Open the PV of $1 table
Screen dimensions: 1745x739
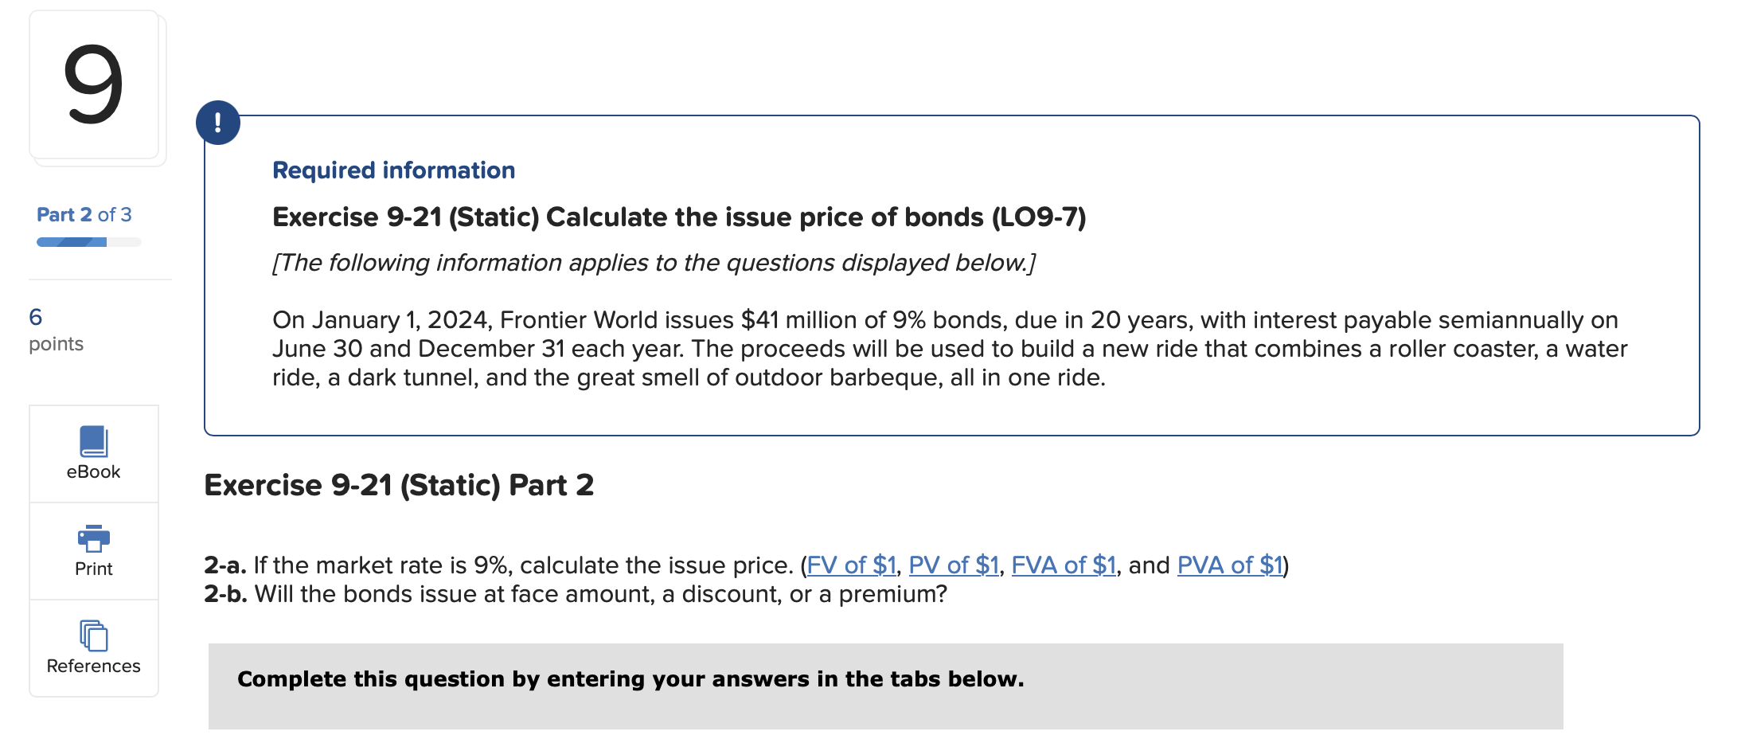(x=954, y=565)
